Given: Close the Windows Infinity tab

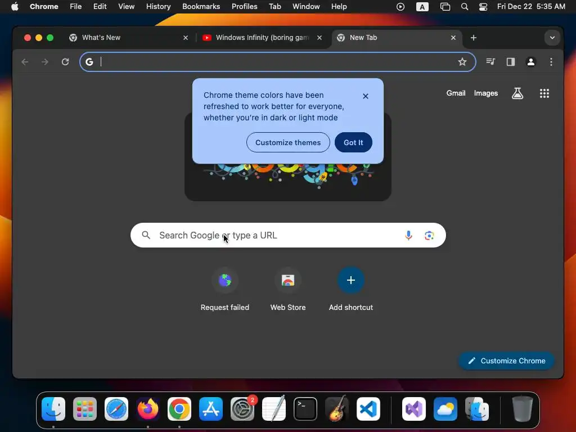Looking at the screenshot, I should click(x=319, y=38).
